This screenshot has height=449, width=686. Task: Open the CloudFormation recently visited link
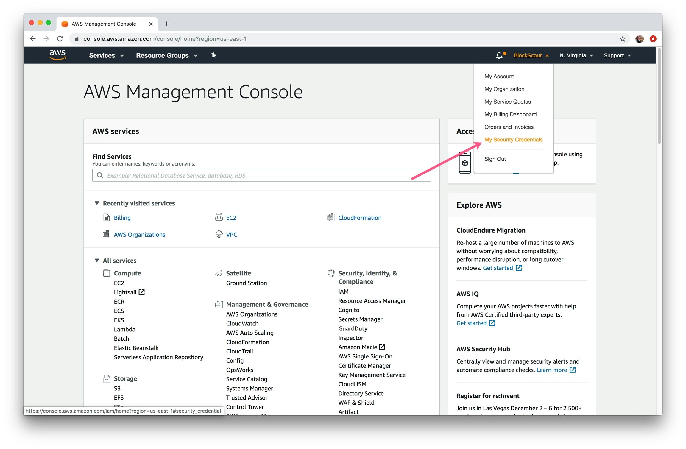[359, 218]
